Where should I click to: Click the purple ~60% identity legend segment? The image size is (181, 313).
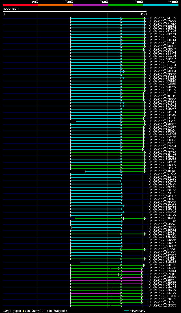click(x=90, y=5)
